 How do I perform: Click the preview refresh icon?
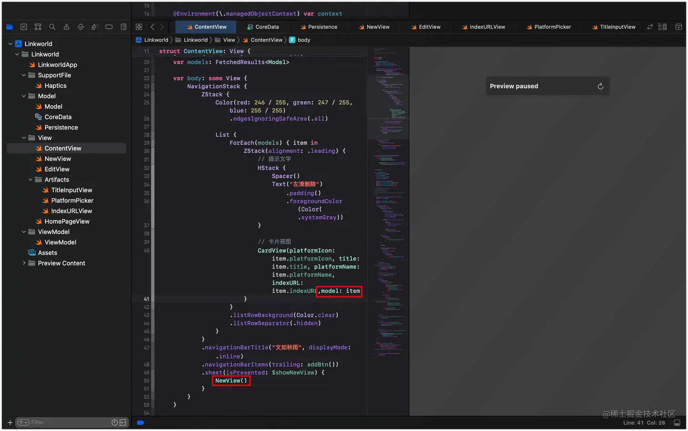point(600,86)
